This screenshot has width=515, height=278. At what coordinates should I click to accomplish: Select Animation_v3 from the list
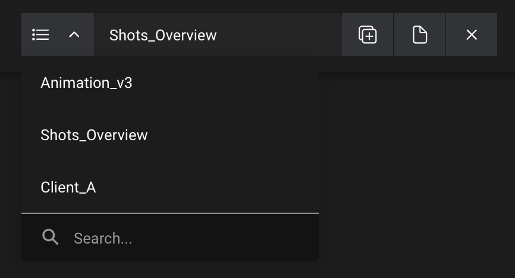click(x=87, y=83)
